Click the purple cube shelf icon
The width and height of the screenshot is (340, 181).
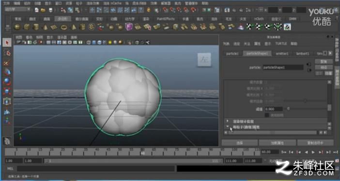pos(129,27)
